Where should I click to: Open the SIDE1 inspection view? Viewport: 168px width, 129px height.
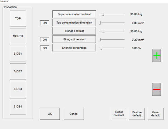click(x=18, y=54)
